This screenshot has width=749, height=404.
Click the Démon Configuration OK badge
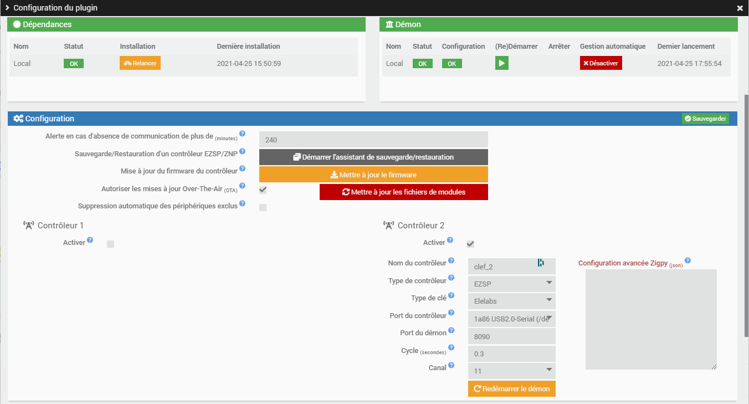coord(452,64)
